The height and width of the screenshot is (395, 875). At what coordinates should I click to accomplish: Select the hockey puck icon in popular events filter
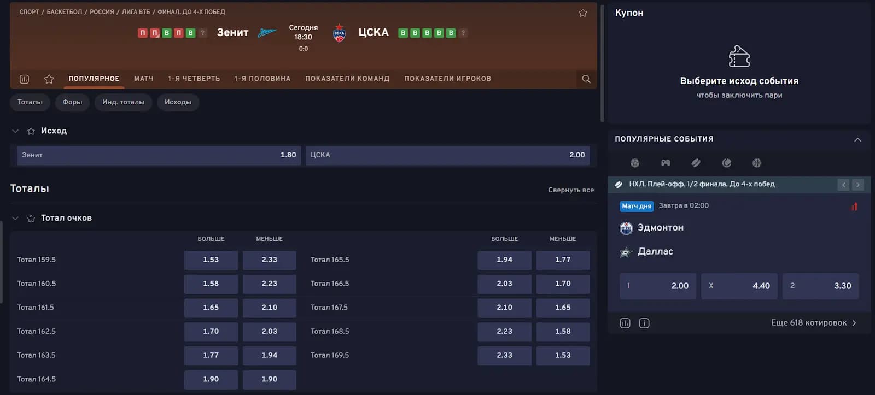pyautogui.click(x=696, y=163)
